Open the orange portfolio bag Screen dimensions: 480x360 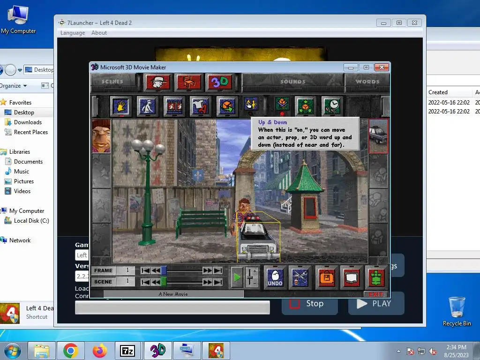(327, 277)
